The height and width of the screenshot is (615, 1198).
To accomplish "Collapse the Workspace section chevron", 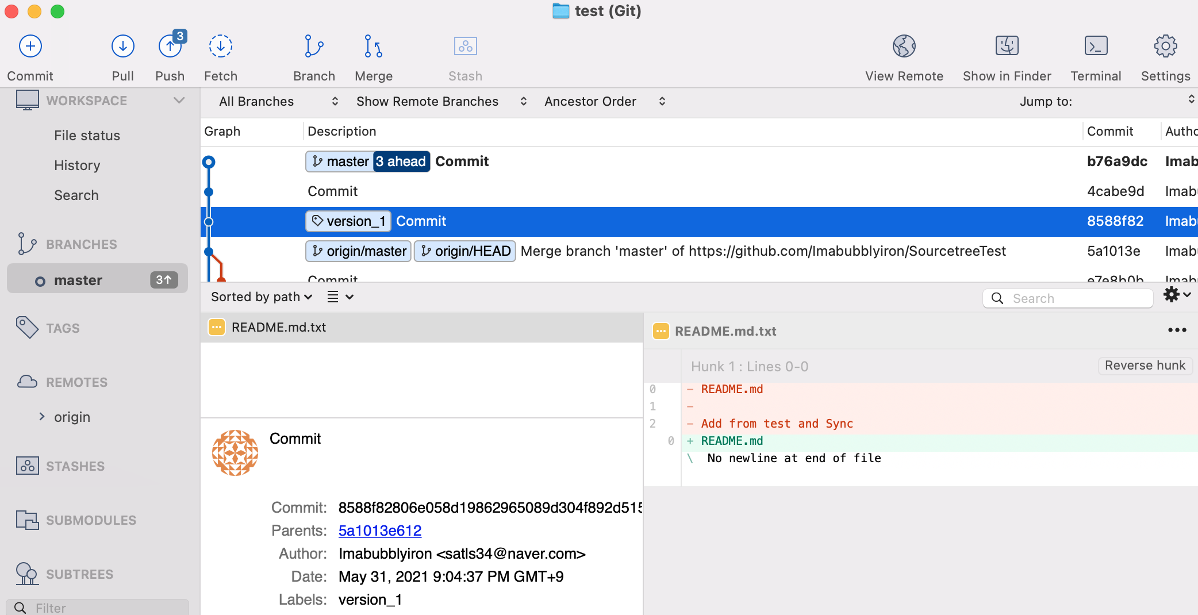I will coord(179,100).
